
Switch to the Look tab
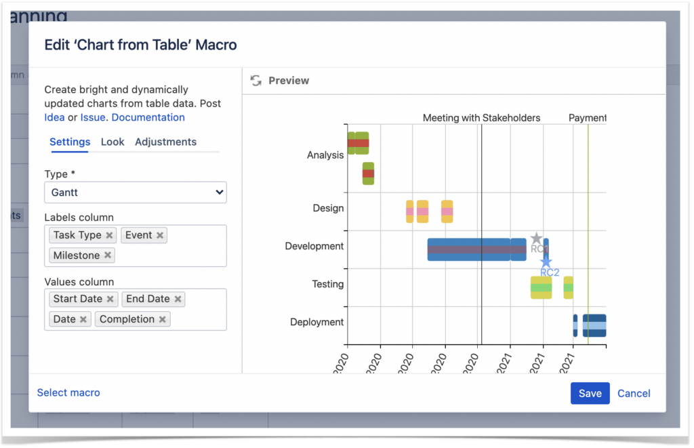click(113, 142)
